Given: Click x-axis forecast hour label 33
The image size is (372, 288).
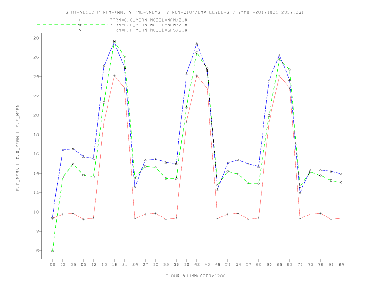Looking at the screenshot, I should (166, 264).
